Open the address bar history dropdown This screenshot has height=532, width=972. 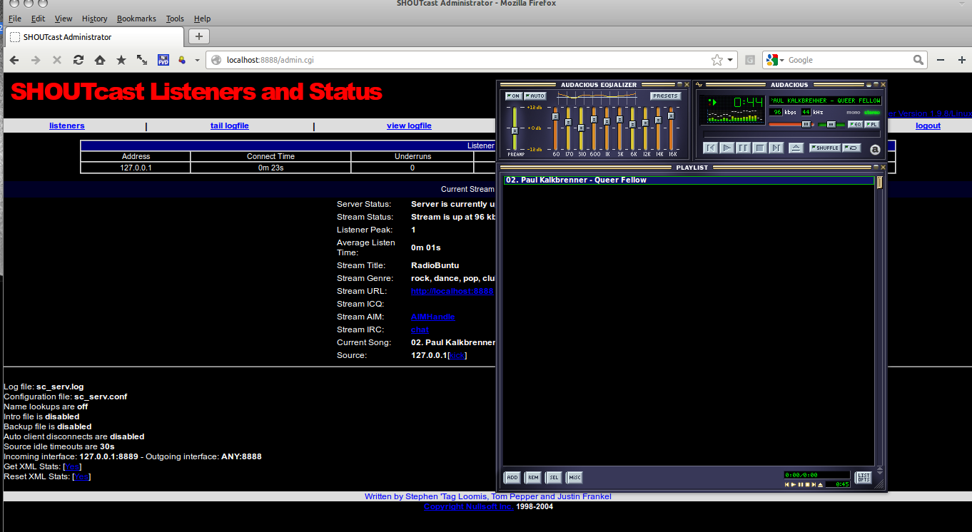[x=730, y=61]
